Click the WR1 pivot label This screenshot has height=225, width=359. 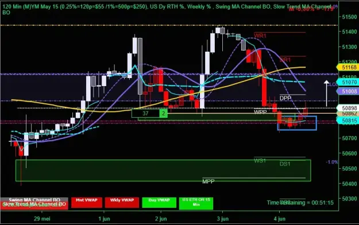coord(260,36)
